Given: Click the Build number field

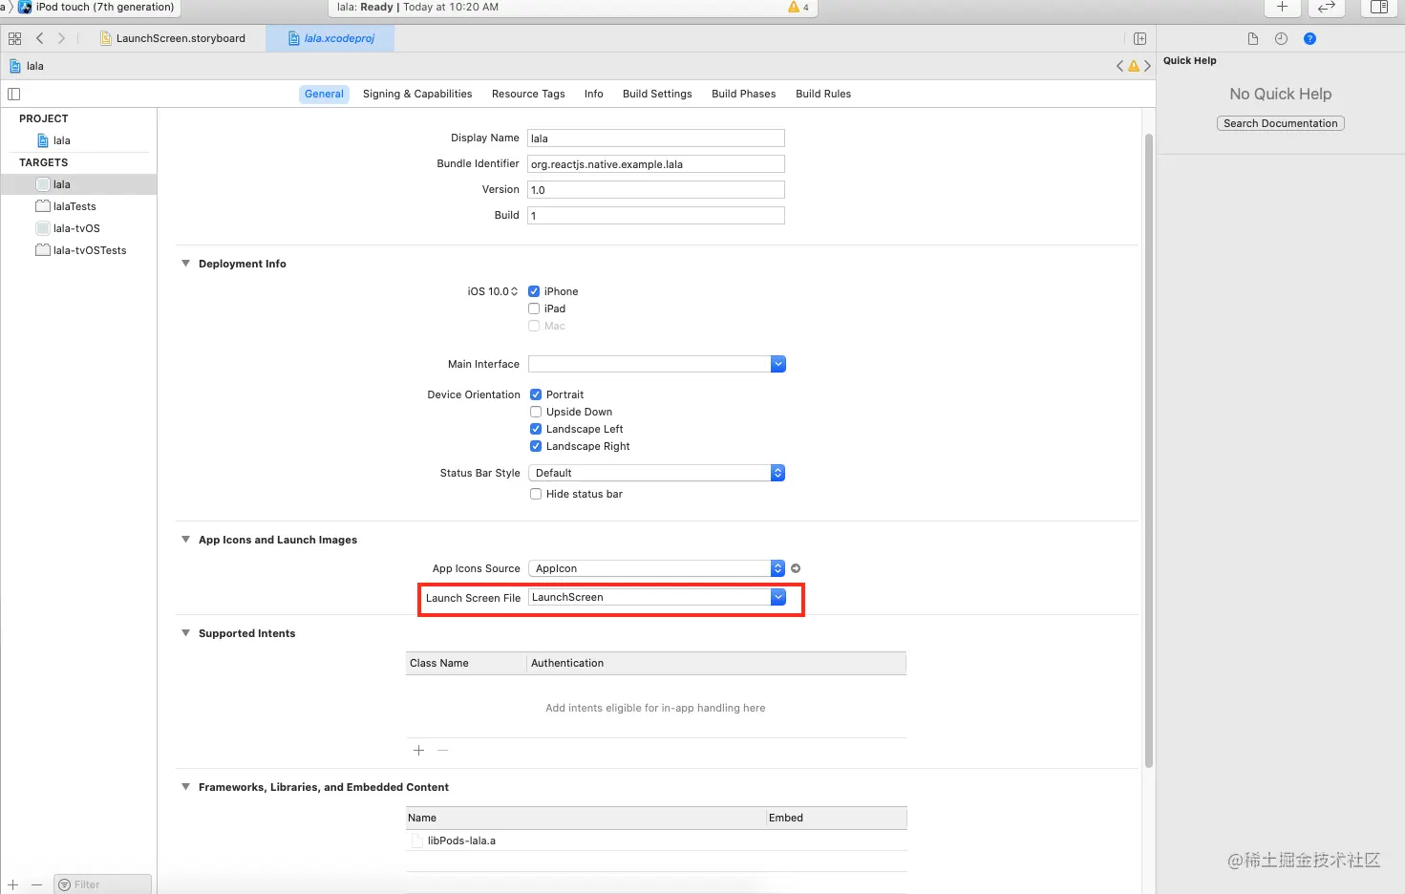Looking at the screenshot, I should (x=656, y=216).
